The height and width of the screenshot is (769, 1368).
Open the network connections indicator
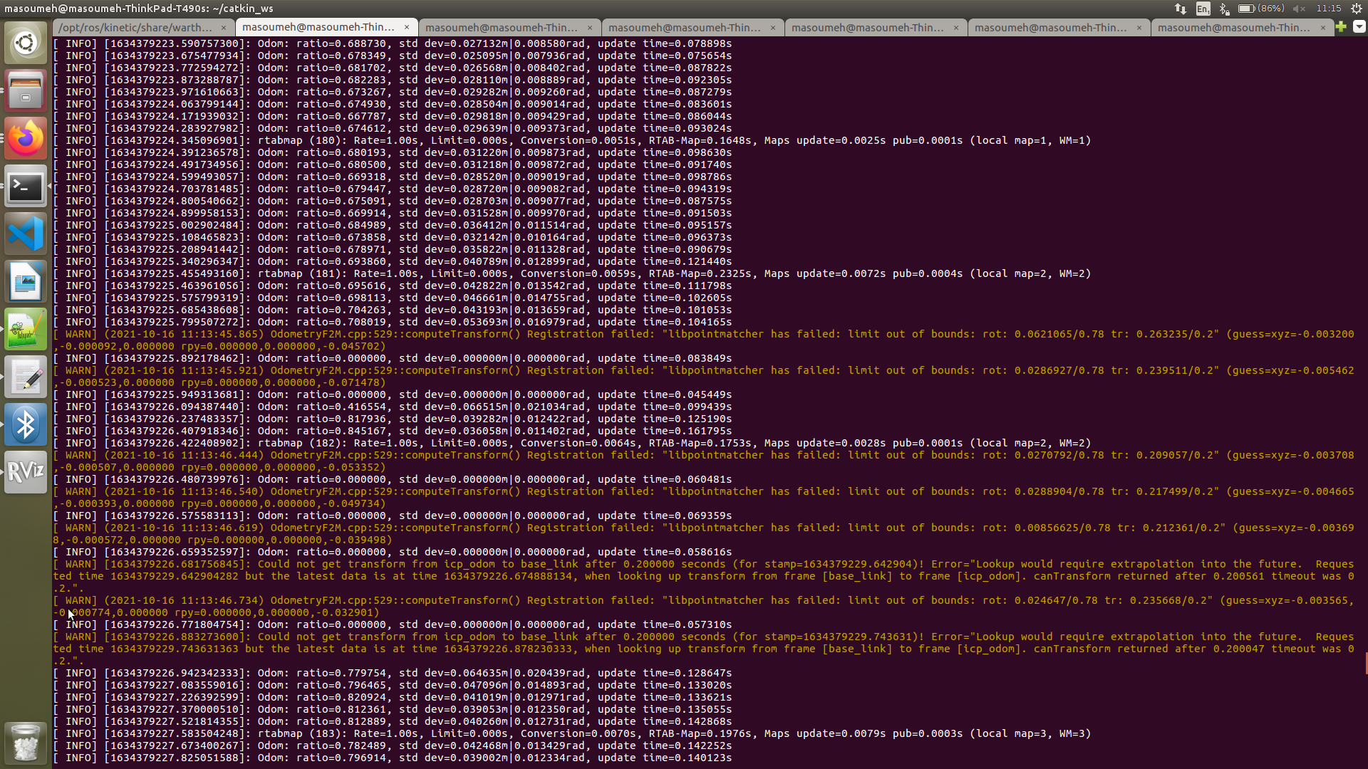pyautogui.click(x=1181, y=9)
